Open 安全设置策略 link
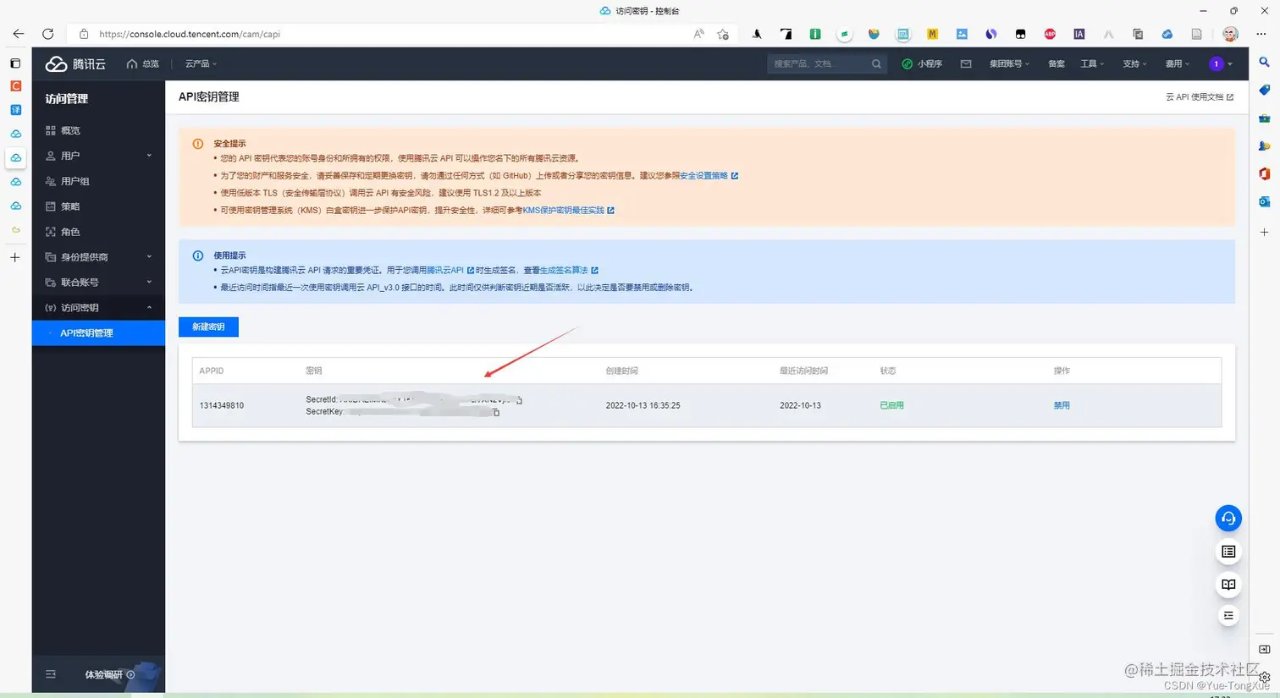Viewport: 1280px width, 698px height. click(x=709, y=176)
